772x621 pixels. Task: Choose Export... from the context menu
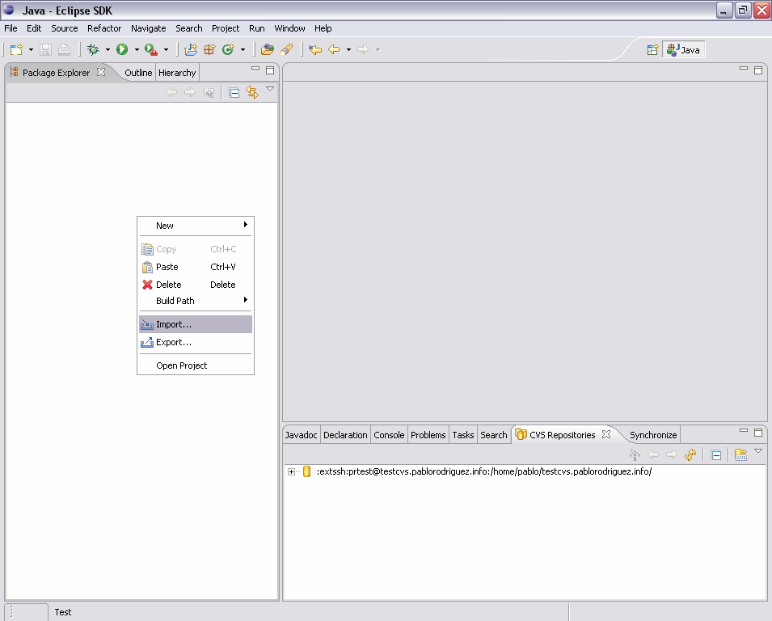(x=196, y=342)
